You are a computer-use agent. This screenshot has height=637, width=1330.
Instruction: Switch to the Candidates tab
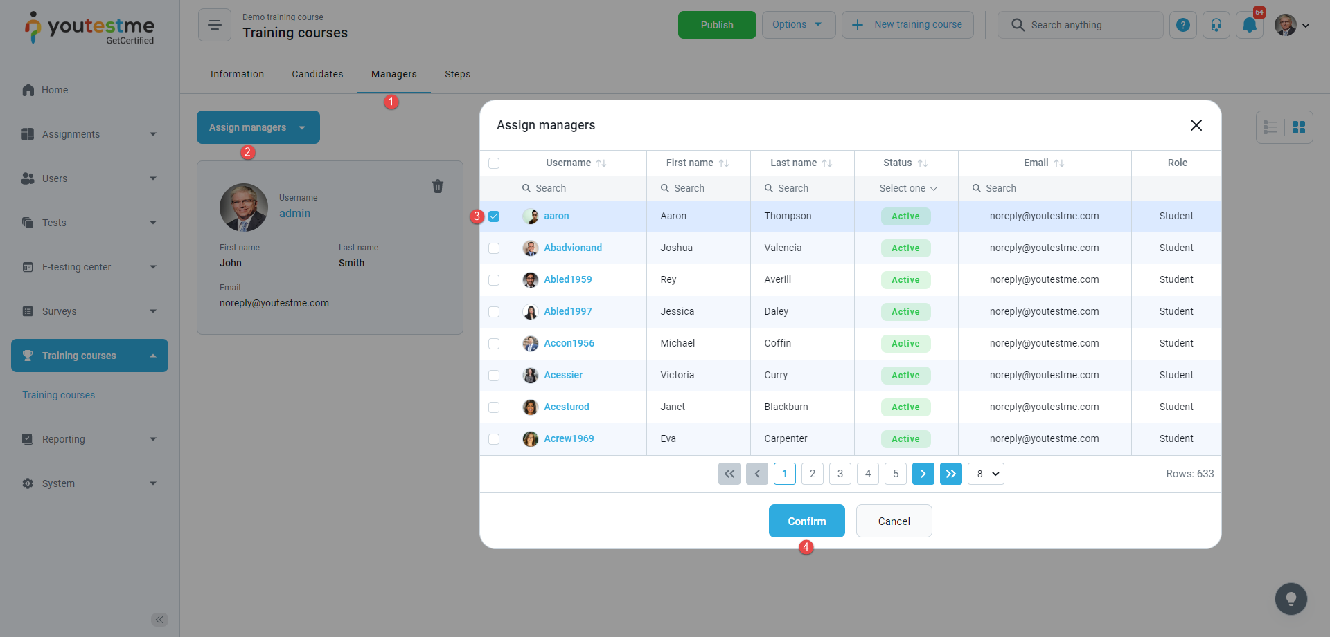click(317, 74)
